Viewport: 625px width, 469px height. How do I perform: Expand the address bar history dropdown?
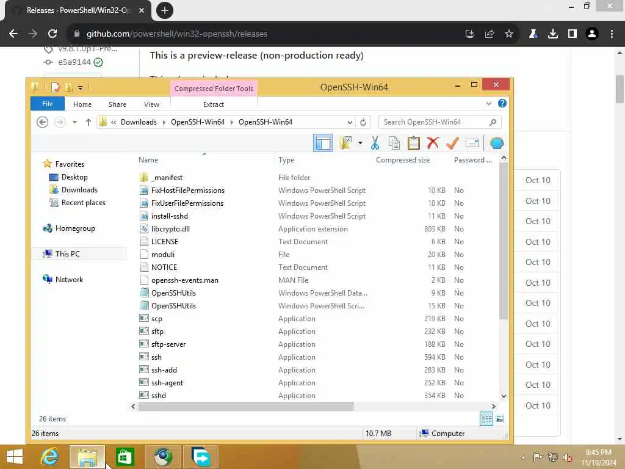pos(350,122)
